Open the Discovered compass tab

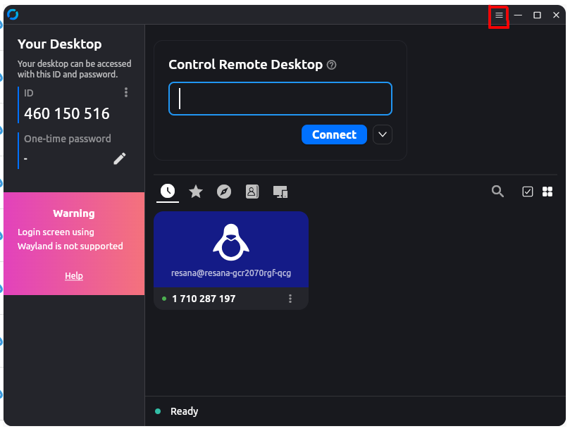click(224, 192)
